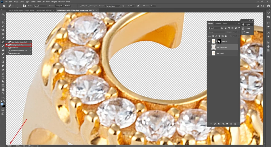Click the Home icon in options bar

(x=4, y=6)
